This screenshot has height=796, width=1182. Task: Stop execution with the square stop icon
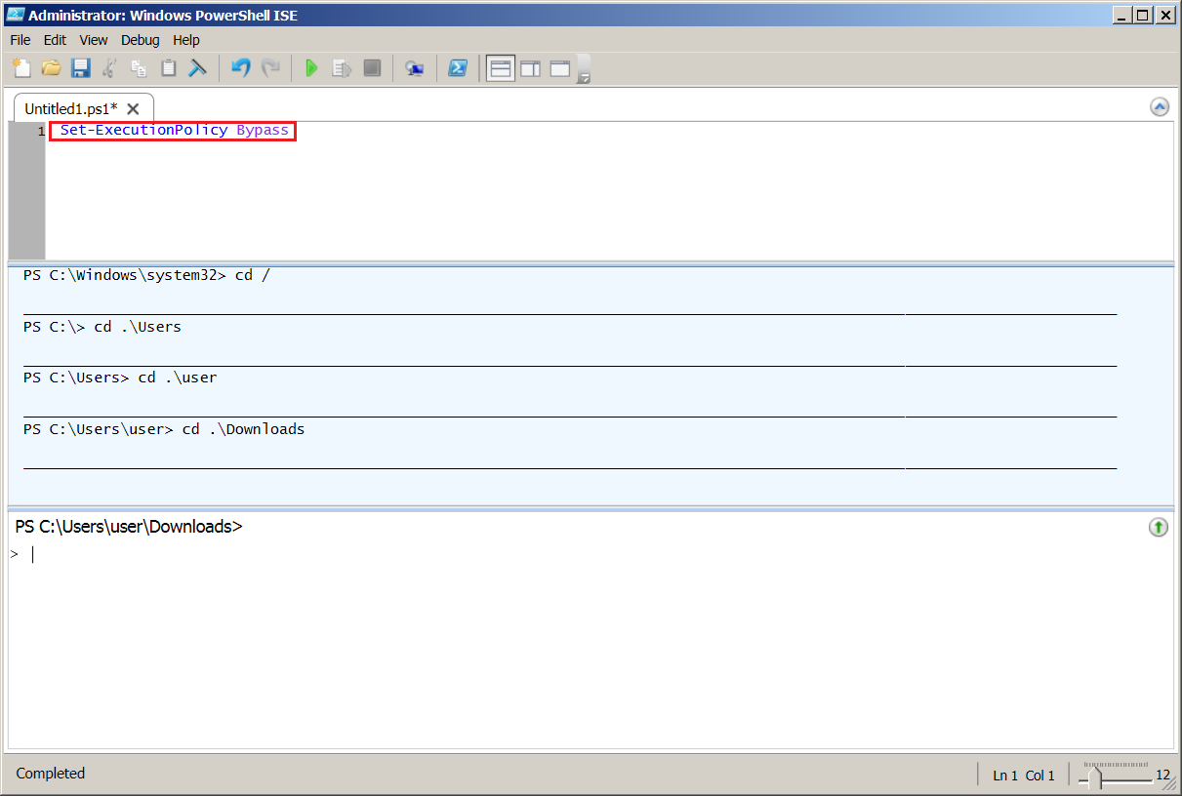click(x=372, y=67)
